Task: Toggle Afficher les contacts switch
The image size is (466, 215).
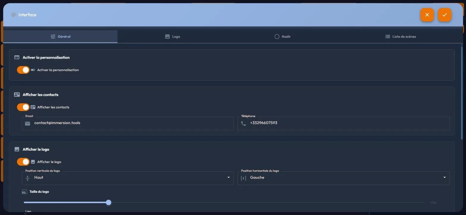Action: coord(23,107)
